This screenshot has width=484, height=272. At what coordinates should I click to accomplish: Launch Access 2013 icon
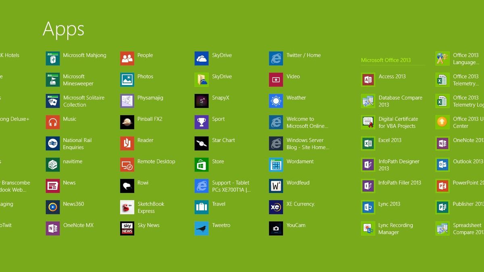pyautogui.click(x=368, y=80)
